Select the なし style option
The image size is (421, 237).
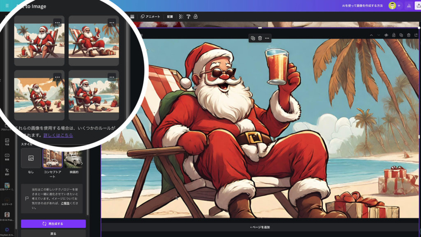31,159
